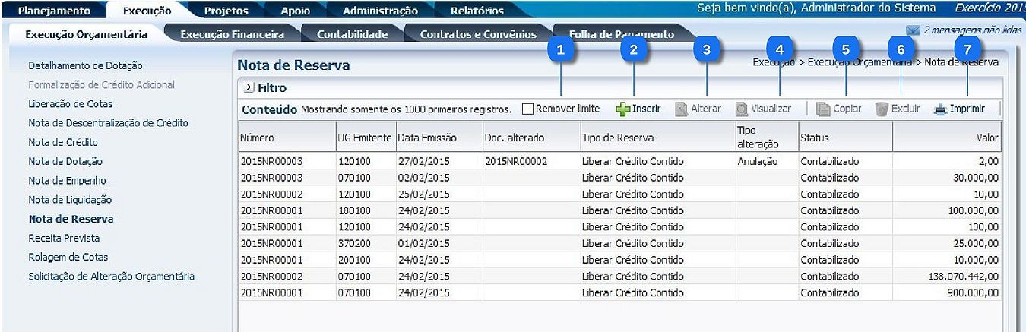Open the Relatórios top menu tab
1026x332 pixels.
[477, 11]
